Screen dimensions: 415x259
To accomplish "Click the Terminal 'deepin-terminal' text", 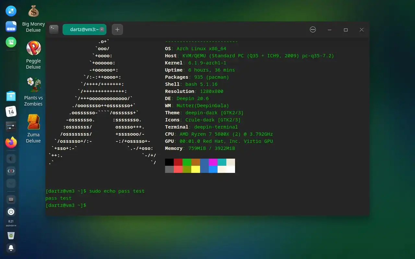I will (216, 127).
